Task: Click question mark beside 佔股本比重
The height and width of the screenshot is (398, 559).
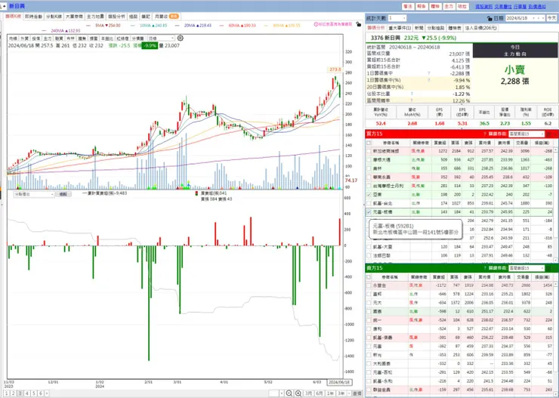Action: click(x=412, y=94)
